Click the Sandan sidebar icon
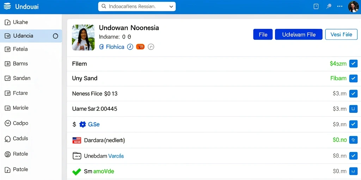This screenshot has width=361, height=180. click(x=8, y=78)
